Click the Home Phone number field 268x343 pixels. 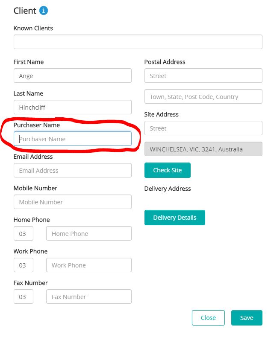(88, 234)
